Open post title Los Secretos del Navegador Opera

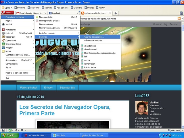tap(65, 110)
